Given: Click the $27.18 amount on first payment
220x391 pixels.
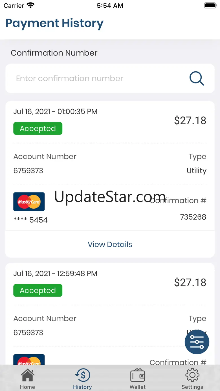Looking at the screenshot, I should click(x=190, y=121).
